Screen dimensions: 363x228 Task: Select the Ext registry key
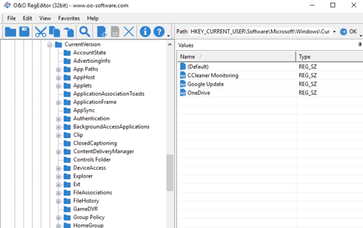[x=77, y=184]
